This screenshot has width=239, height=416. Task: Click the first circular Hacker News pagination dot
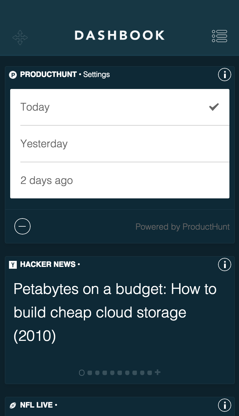82,373
